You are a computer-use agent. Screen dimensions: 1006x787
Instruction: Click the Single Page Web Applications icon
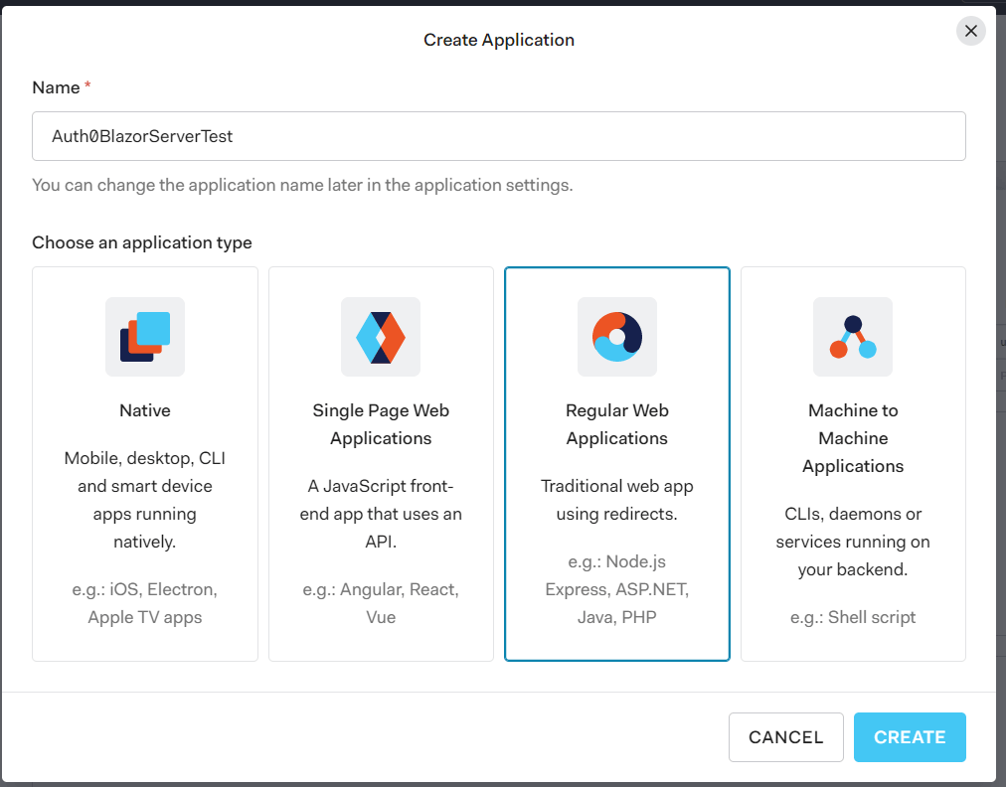coord(381,337)
